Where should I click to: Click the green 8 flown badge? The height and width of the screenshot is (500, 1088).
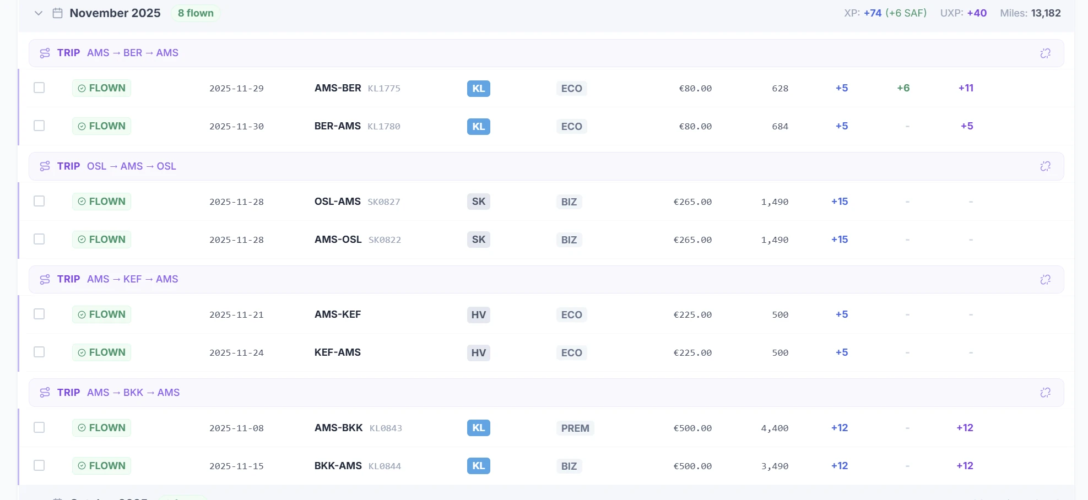pos(196,13)
